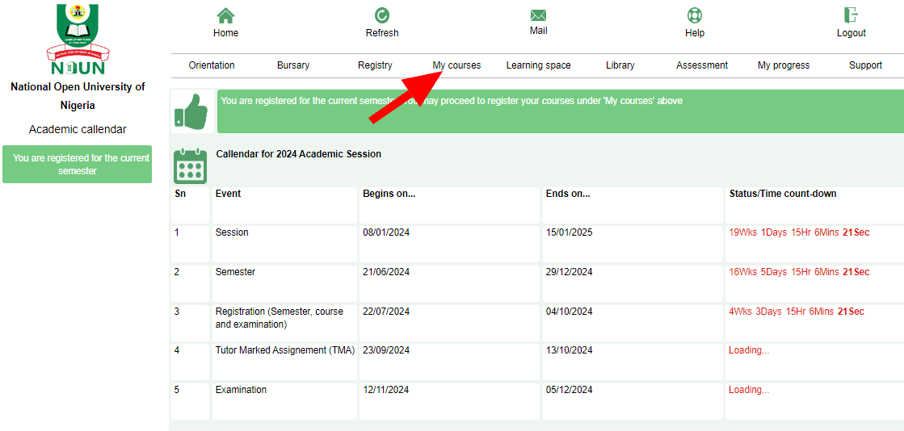
Task: Click the Mail label link
Action: tap(539, 31)
